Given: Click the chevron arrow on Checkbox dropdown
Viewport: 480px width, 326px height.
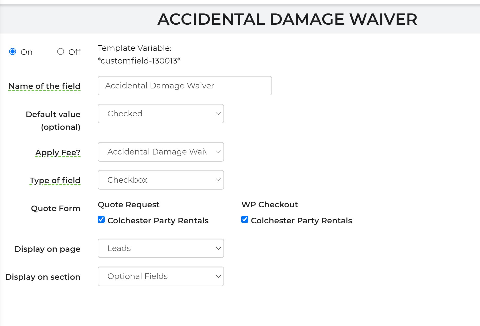Looking at the screenshot, I should [218, 180].
